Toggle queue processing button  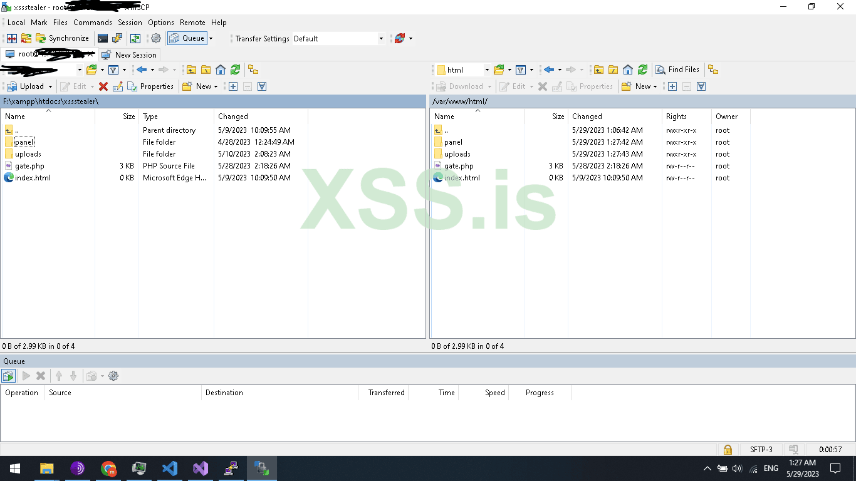[8, 376]
